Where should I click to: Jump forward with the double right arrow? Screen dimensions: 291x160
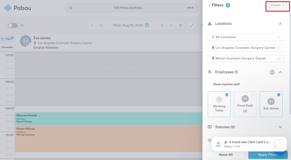coord(162,26)
